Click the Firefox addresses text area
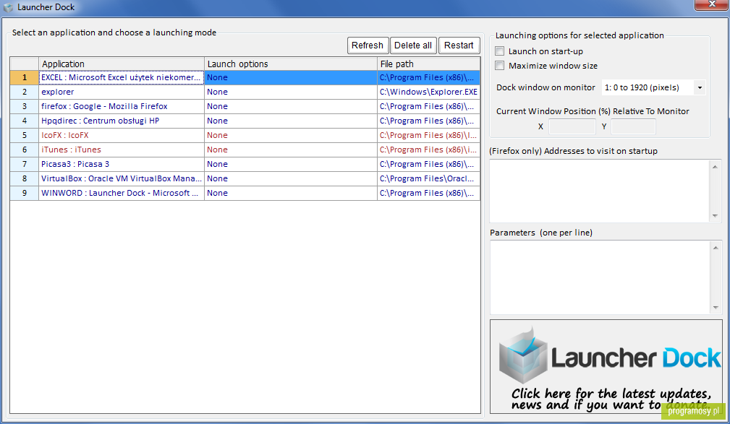The height and width of the screenshot is (424, 730). 599,191
